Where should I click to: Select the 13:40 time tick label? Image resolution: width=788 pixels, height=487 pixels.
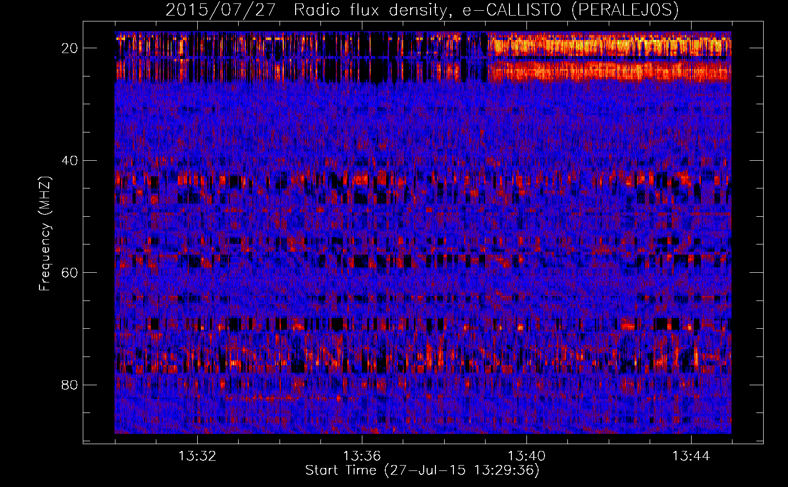(x=526, y=456)
